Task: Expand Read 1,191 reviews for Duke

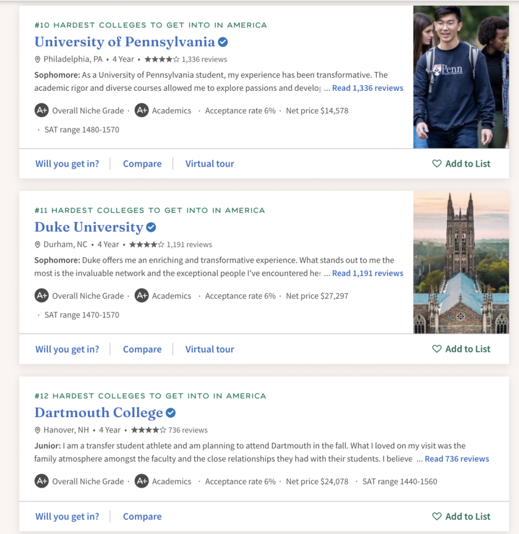Action: click(x=368, y=273)
